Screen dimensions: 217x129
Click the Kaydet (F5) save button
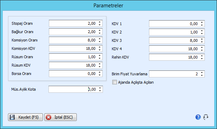click(25, 117)
